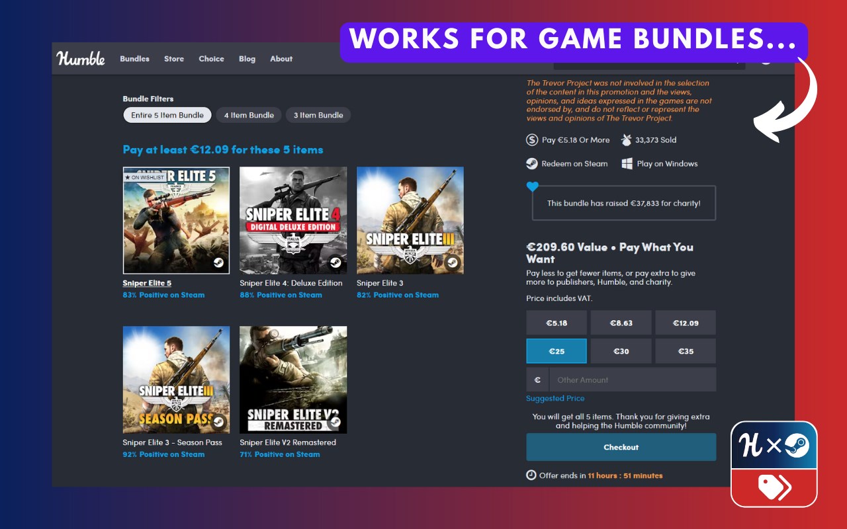Open 82% Positive on Steam review link
847x529 pixels.
point(398,295)
